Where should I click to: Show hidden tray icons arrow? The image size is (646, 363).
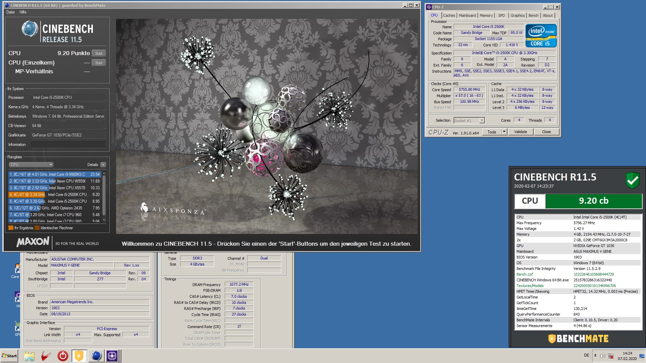595,356
